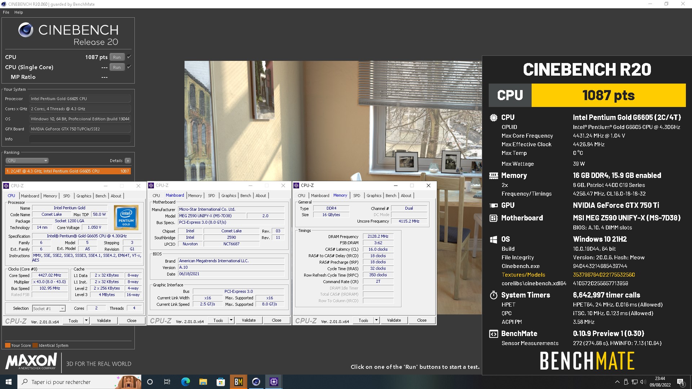Click Processor field Intel Pentium Gold G6605
Image resolution: width=692 pixels, height=389 pixels.
tap(80, 99)
